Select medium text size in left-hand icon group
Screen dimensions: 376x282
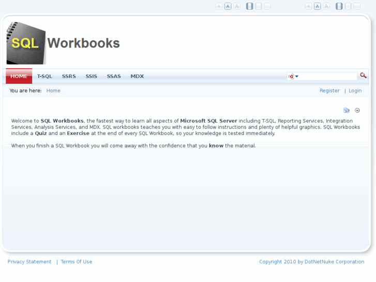pos(228,6)
